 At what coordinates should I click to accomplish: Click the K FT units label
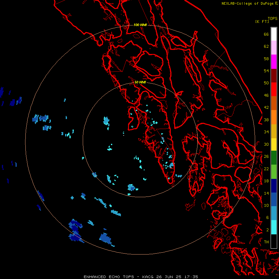[x=262, y=22]
